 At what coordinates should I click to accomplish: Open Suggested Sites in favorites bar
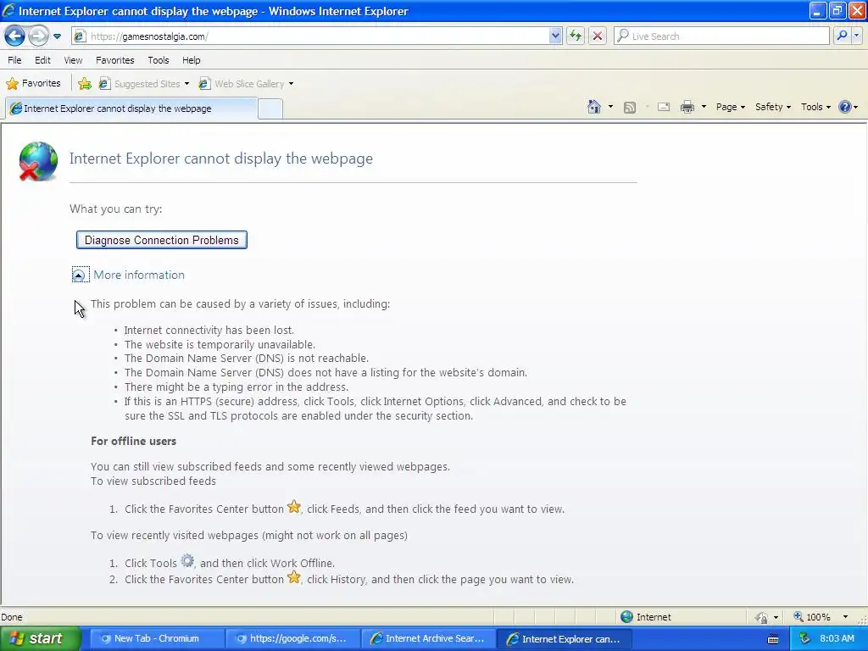pyautogui.click(x=144, y=84)
